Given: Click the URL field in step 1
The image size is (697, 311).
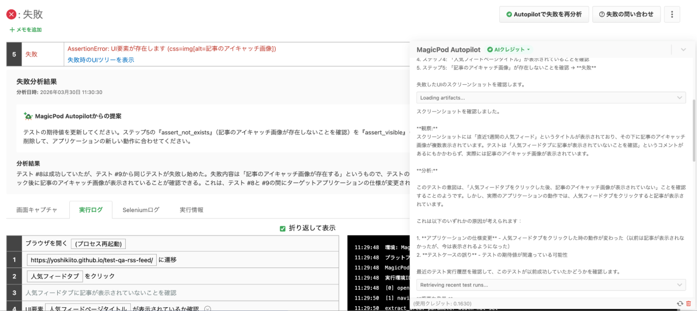Looking at the screenshot, I should (x=91, y=260).
